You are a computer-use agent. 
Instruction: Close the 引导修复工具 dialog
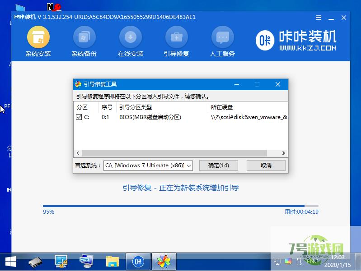pyautogui.click(x=278, y=84)
